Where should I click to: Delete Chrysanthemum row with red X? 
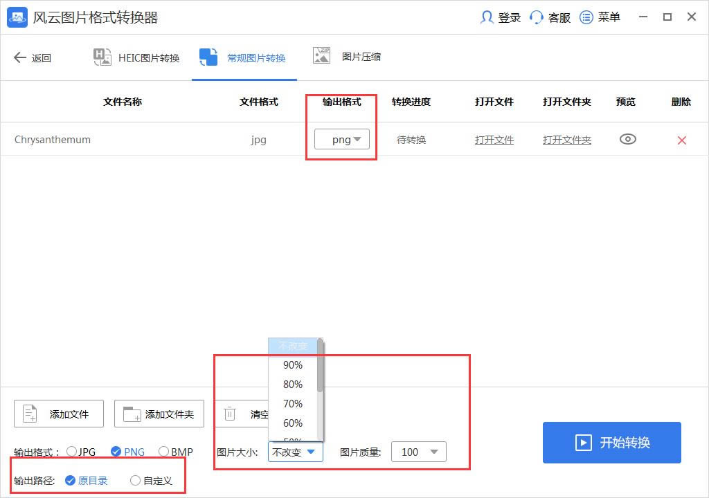pos(682,140)
